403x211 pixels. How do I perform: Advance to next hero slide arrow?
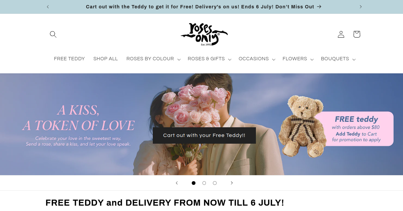coord(231,183)
